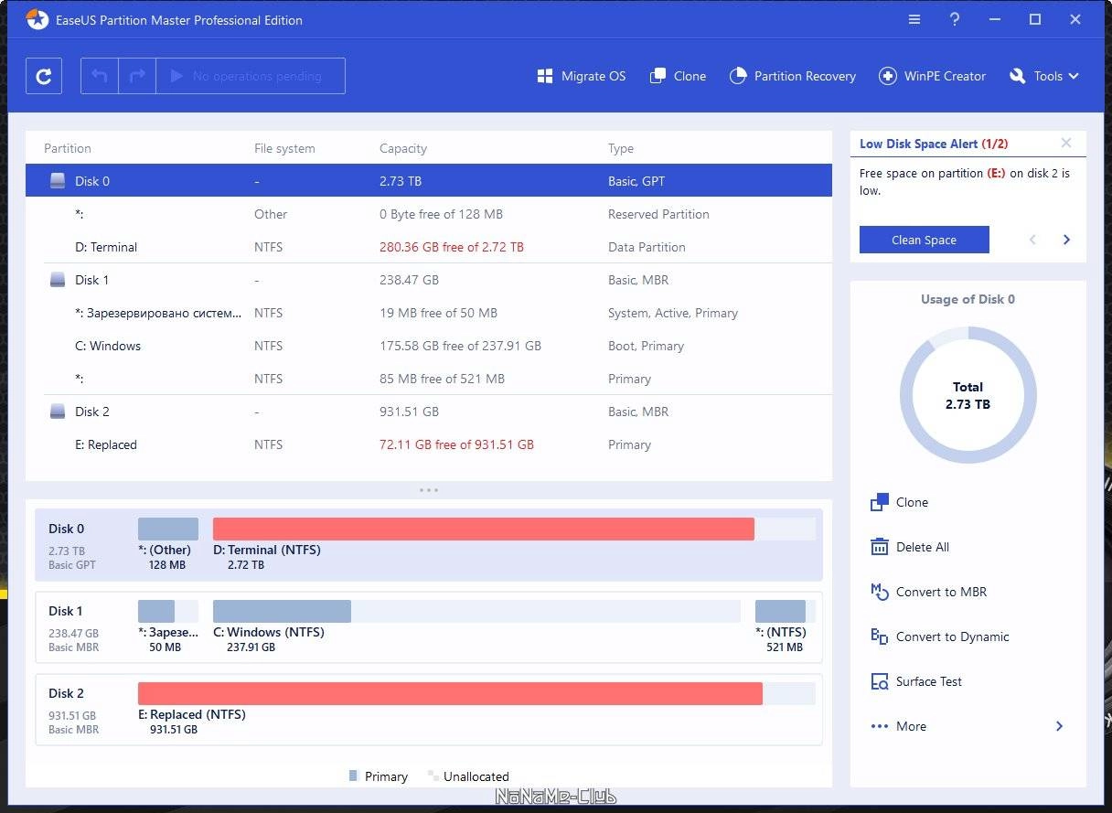Viewport: 1112px width, 813px height.
Task: Select E: Replaced red bar in disk map
Action: pos(450,693)
